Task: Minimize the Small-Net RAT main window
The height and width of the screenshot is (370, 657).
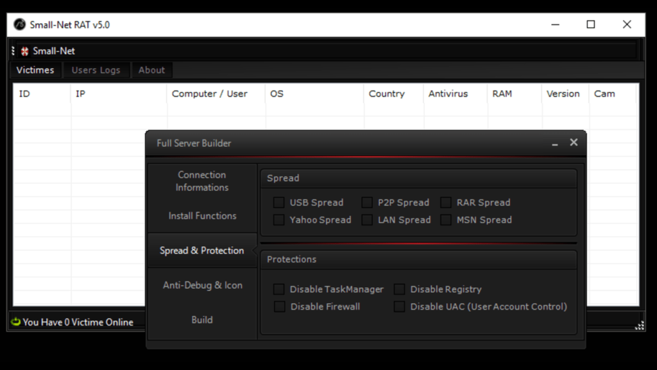Action: point(555,25)
